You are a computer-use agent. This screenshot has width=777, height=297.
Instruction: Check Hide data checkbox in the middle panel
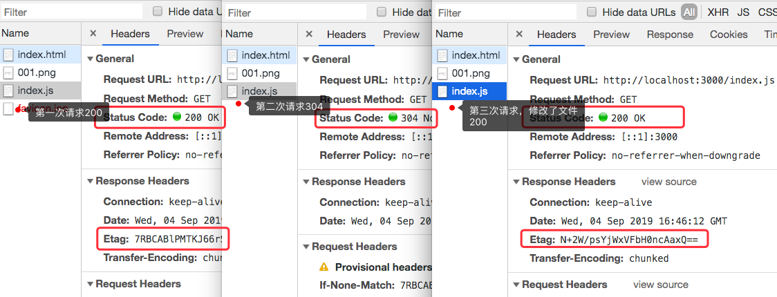point(381,12)
